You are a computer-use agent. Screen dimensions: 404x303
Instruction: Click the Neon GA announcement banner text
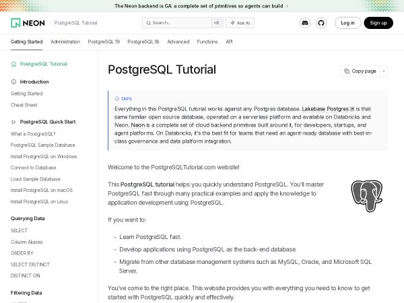tap(199, 6)
